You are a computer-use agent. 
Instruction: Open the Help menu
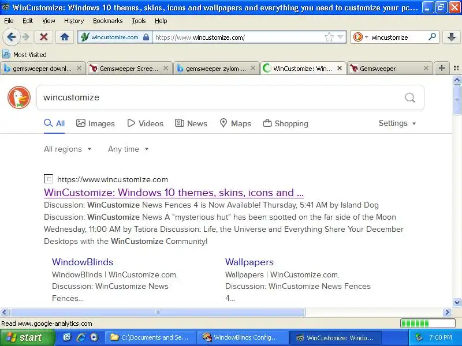click(x=161, y=21)
